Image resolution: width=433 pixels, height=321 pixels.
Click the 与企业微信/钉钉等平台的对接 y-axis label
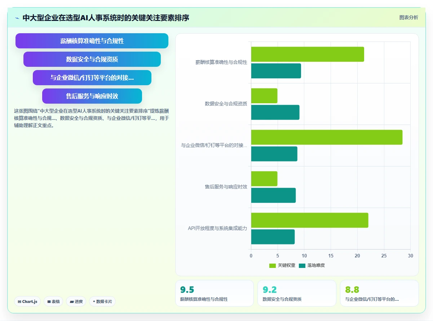[214, 146]
